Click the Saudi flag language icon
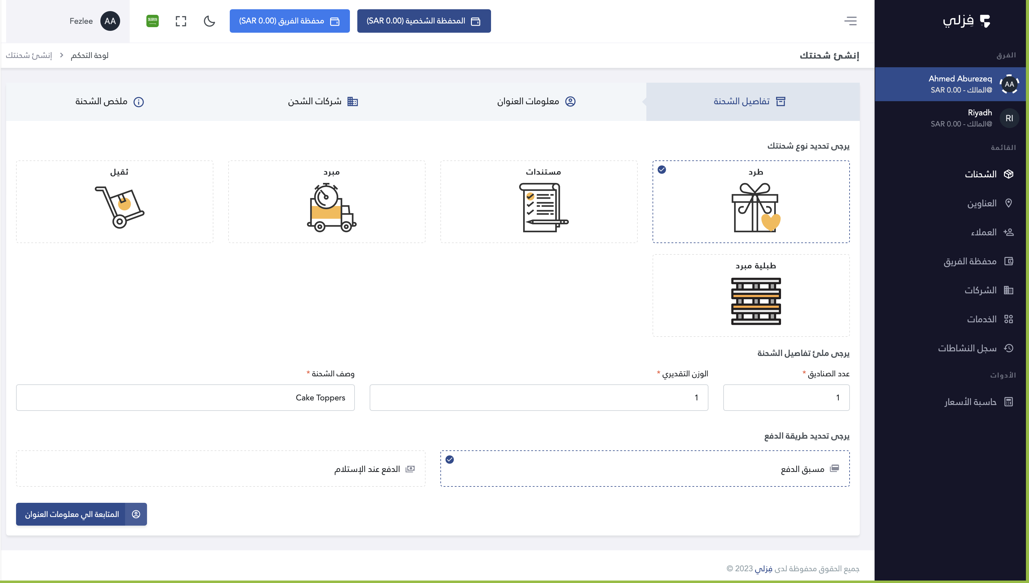The height and width of the screenshot is (583, 1029). [x=152, y=21]
